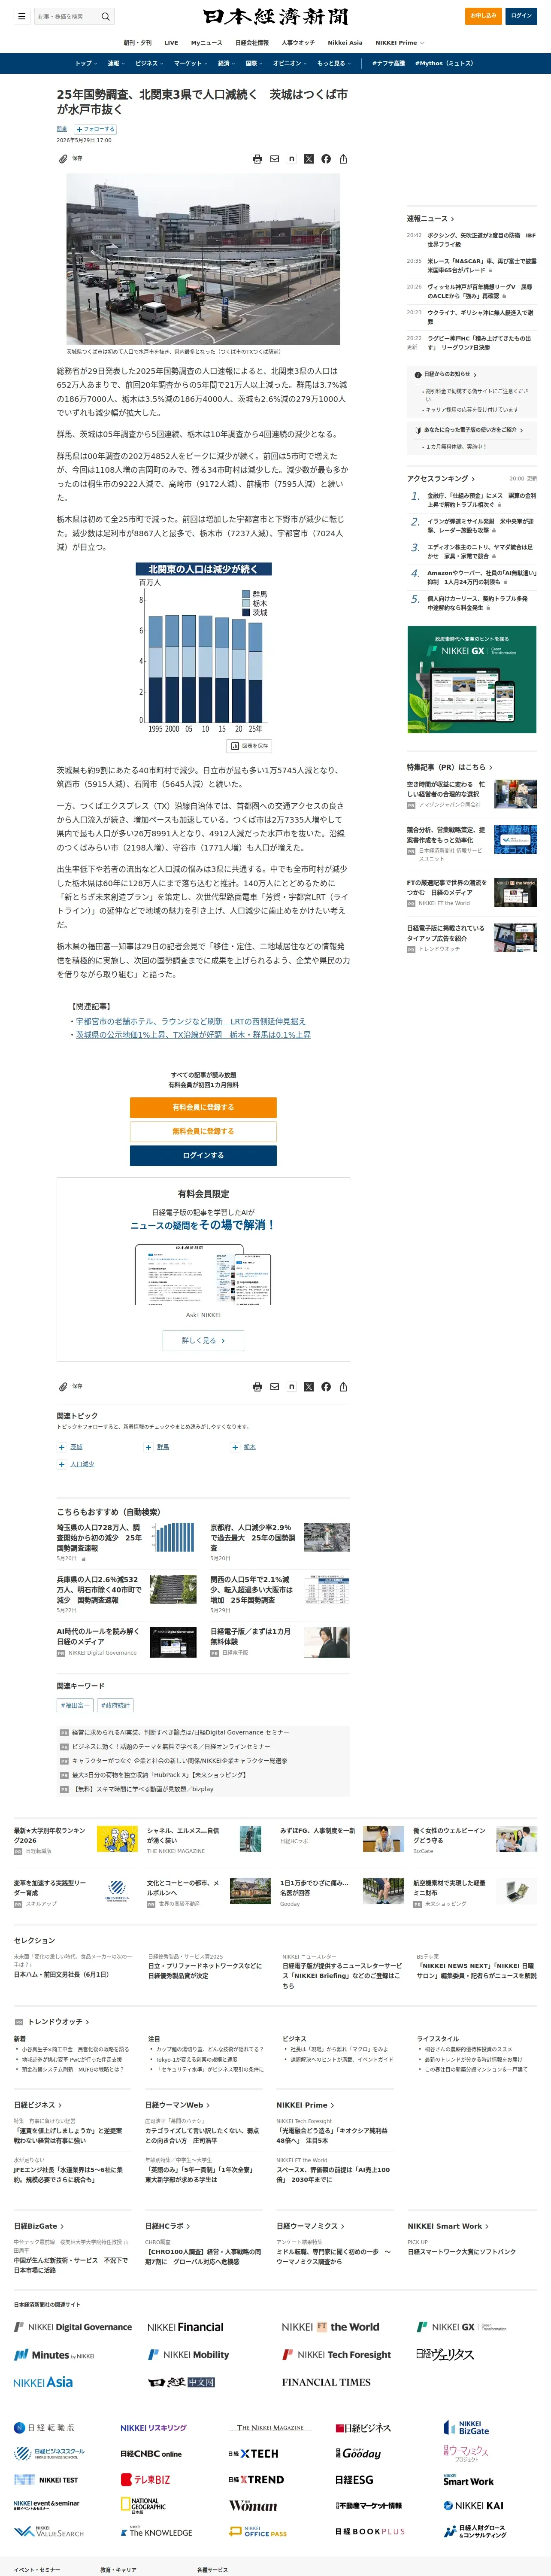The height and width of the screenshot is (2576, 551).
Task: Open the FINANCIAL TIMES logo link
Action: point(326,2382)
